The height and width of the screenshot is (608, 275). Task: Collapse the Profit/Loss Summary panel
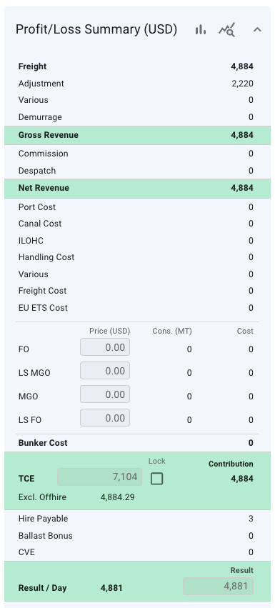[x=257, y=29]
